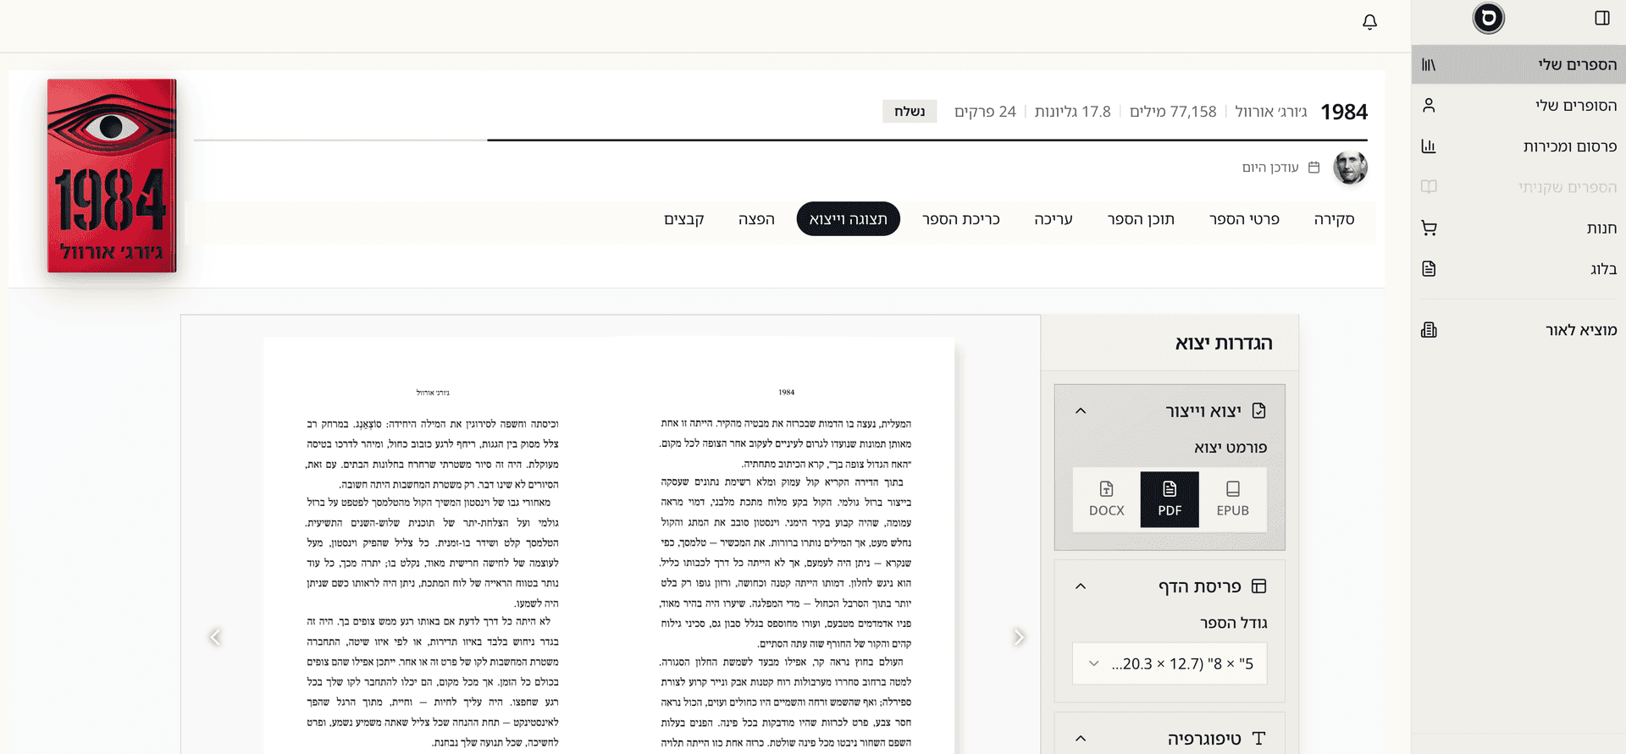Click the author profile avatar

[x=1350, y=168]
